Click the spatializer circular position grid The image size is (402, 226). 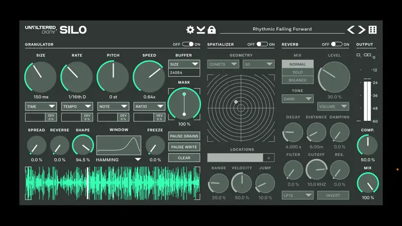point(241,108)
